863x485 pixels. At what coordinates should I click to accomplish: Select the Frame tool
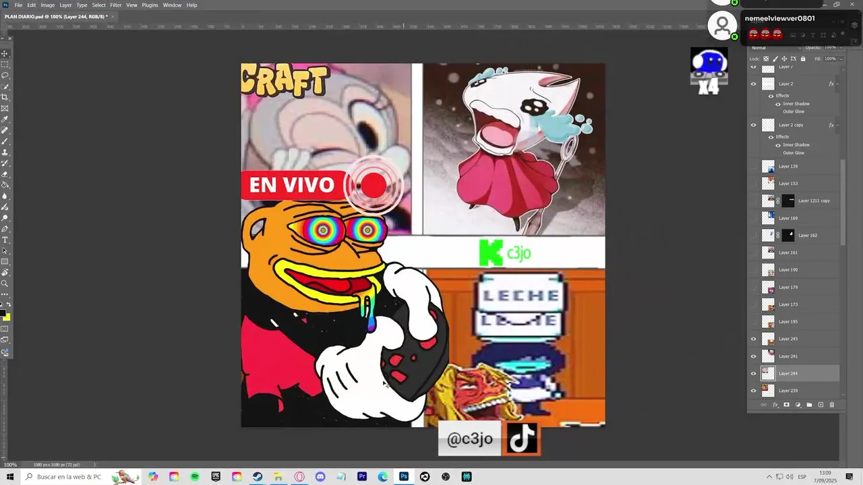click(x=5, y=108)
